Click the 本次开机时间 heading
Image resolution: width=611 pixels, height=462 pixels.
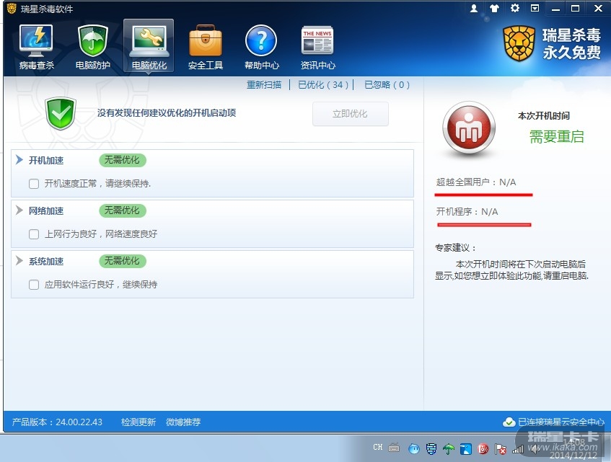544,115
